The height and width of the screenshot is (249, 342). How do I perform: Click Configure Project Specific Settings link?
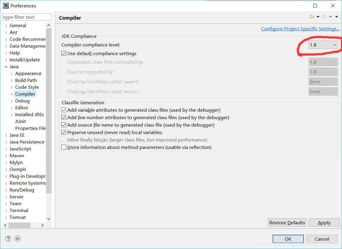click(x=301, y=29)
